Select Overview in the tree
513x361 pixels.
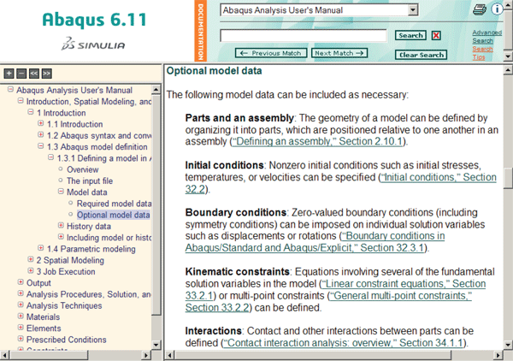(x=82, y=169)
